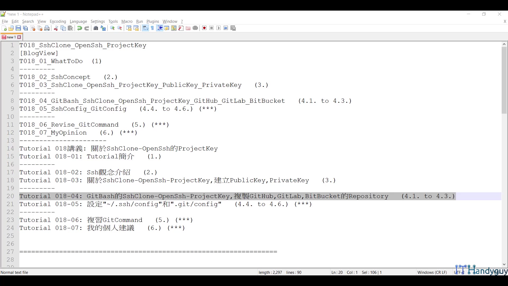Viewport: 508px width, 286px height.
Task: Cut the selected text
Action: tap(56, 28)
